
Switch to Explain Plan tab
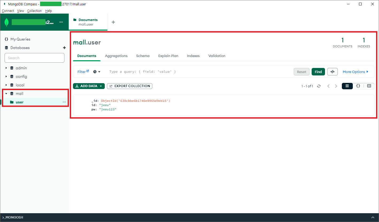pyautogui.click(x=168, y=56)
